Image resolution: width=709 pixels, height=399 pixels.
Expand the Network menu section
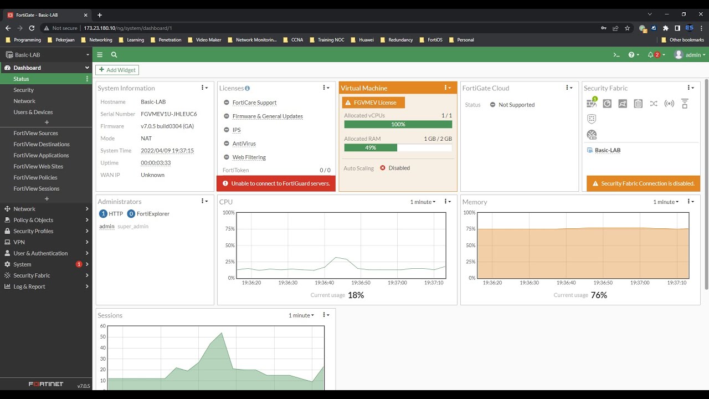click(x=47, y=209)
